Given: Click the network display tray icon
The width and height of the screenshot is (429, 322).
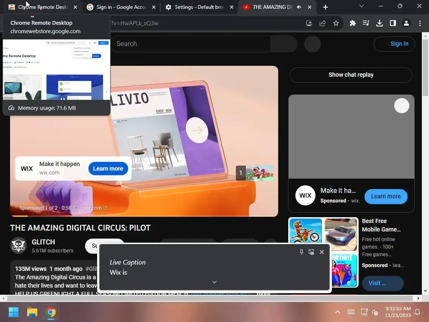Looking at the screenshot, I should coord(364,312).
